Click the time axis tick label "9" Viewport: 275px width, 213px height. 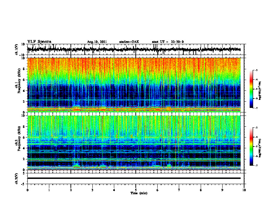[222, 190]
